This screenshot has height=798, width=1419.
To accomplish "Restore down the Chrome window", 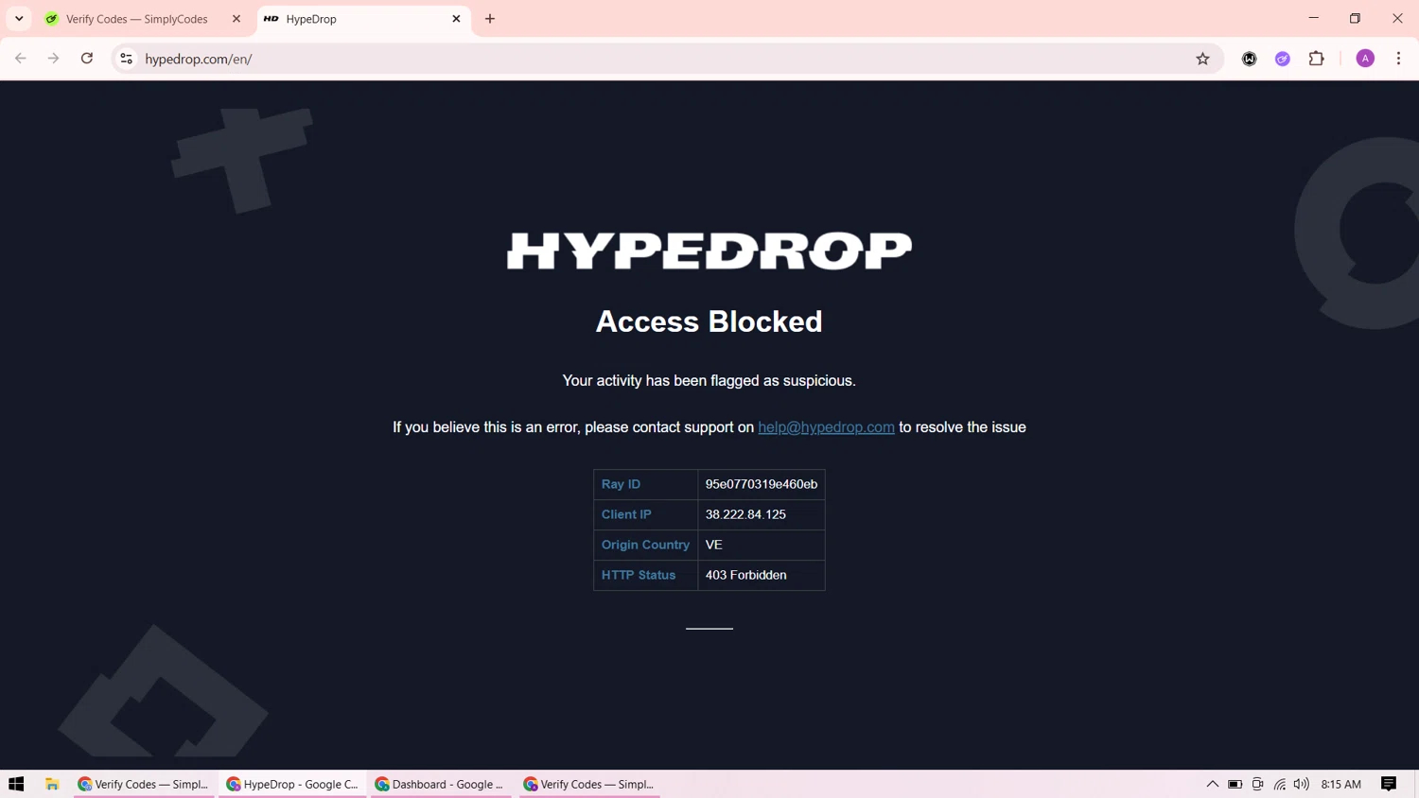I will [x=1355, y=18].
